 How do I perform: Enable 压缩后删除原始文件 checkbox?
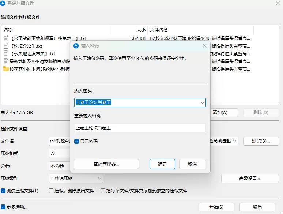51,191
